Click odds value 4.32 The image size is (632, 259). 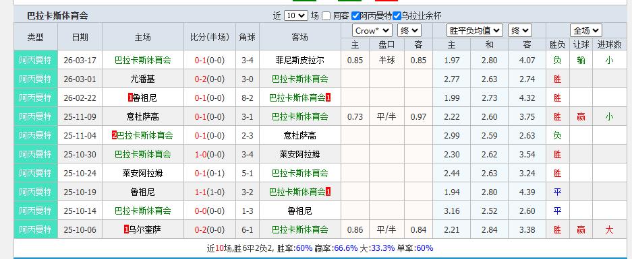527,98
